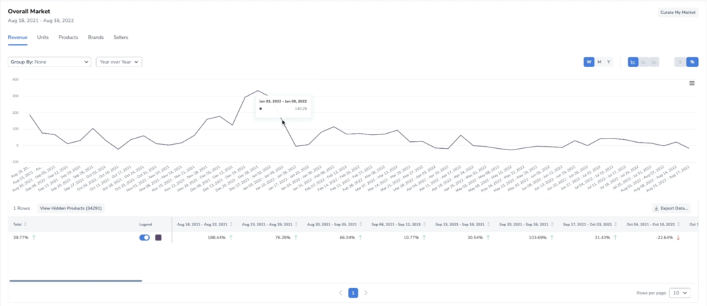
Task: Open the chart hamburger menu
Action: tap(691, 83)
